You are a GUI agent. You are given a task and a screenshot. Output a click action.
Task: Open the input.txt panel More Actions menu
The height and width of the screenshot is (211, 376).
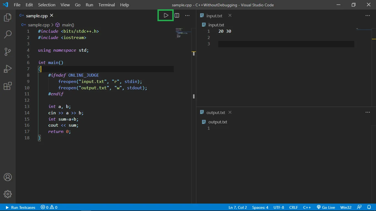click(x=368, y=15)
